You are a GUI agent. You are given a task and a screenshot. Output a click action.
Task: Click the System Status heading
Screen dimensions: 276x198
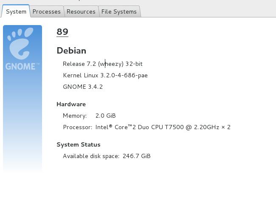(79, 144)
